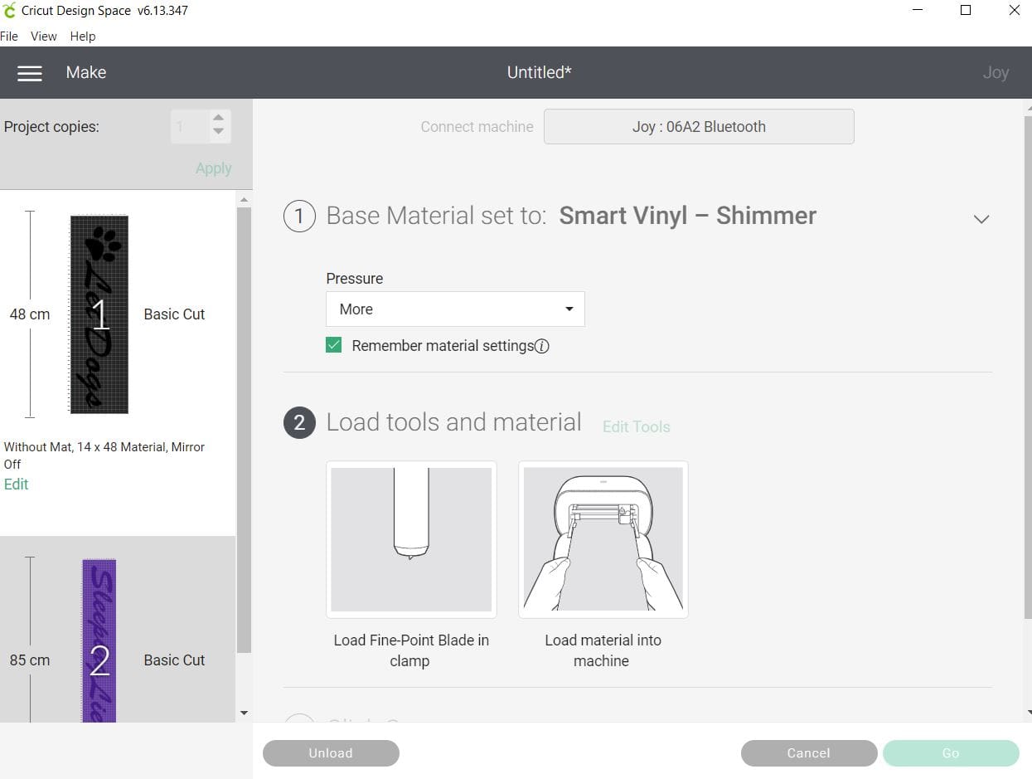Select the purple mat 2 preview thumbnail
The width and height of the screenshot is (1032, 779).
[99, 640]
